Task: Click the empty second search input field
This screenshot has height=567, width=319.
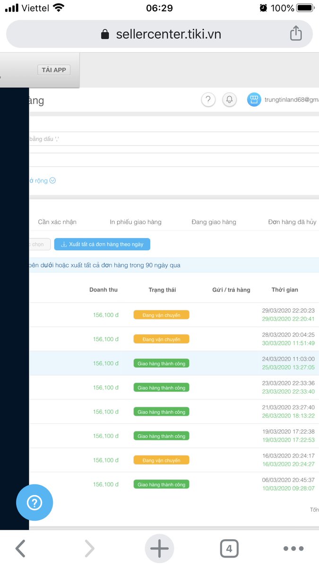Action: [174, 160]
